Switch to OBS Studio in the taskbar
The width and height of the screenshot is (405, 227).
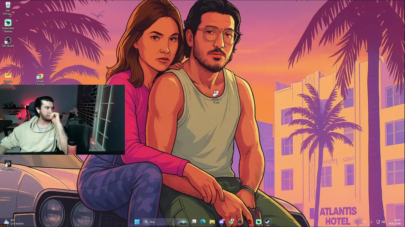click(240, 222)
